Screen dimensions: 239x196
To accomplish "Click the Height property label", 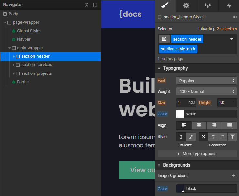I will point(204,103).
